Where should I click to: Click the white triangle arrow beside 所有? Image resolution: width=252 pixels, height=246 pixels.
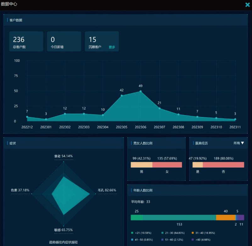242,143
